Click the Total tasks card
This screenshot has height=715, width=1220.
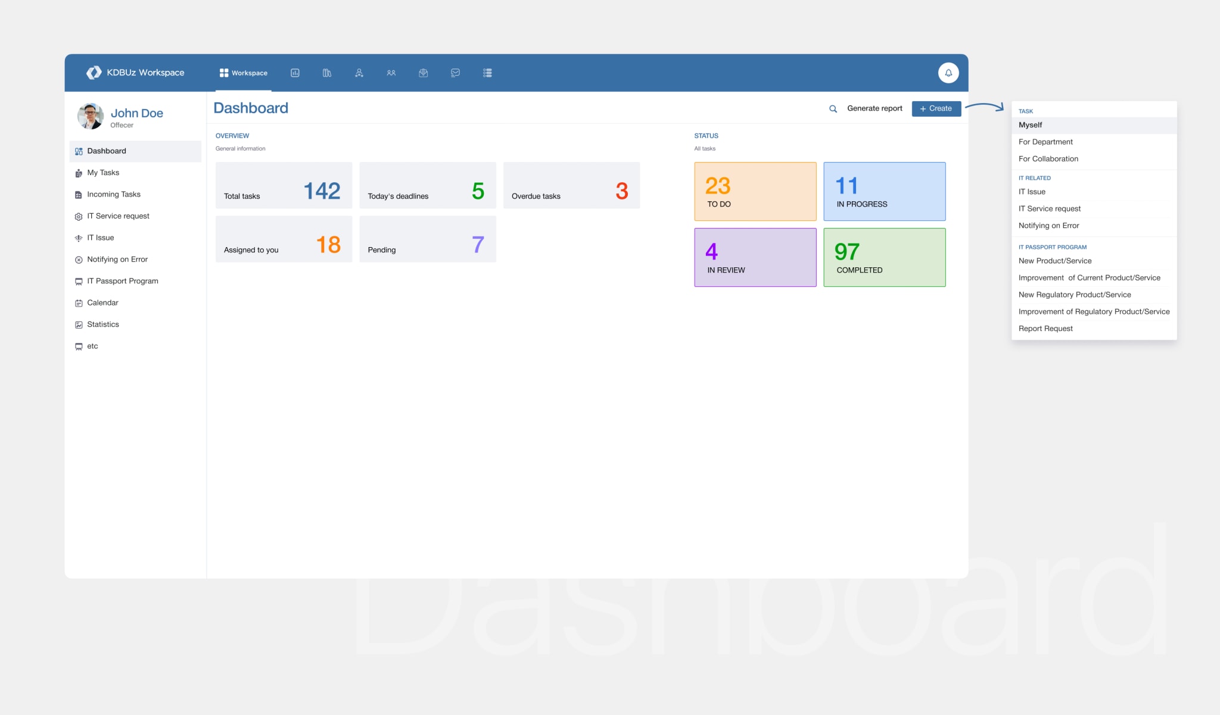[284, 185]
